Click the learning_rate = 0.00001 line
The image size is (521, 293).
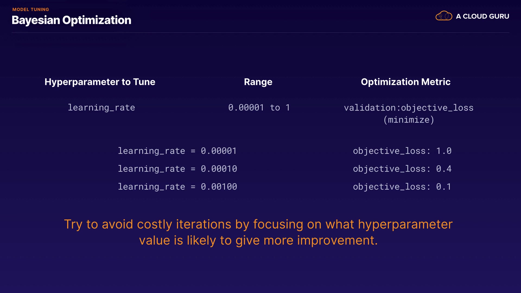click(177, 151)
